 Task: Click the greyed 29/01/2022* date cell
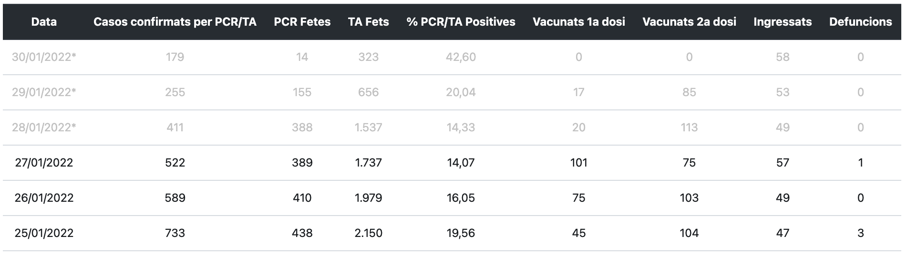pyautogui.click(x=44, y=92)
